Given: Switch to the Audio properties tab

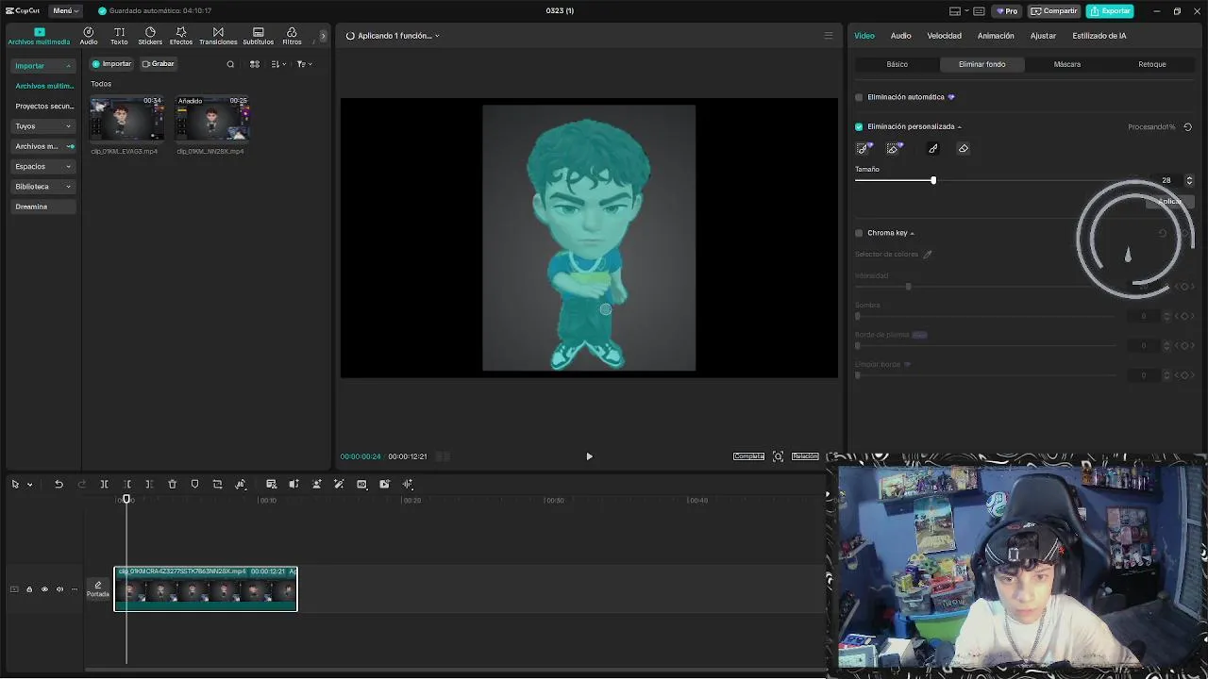Looking at the screenshot, I should [x=901, y=36].
